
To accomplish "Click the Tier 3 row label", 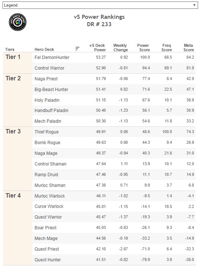I will click(13, 132).
